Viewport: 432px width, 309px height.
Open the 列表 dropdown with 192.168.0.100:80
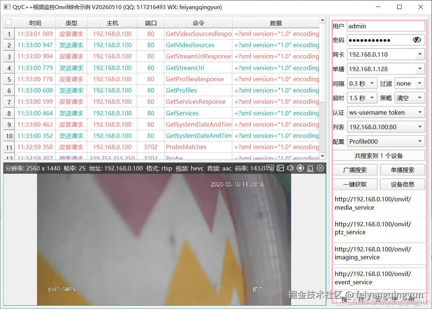(386, 127)
